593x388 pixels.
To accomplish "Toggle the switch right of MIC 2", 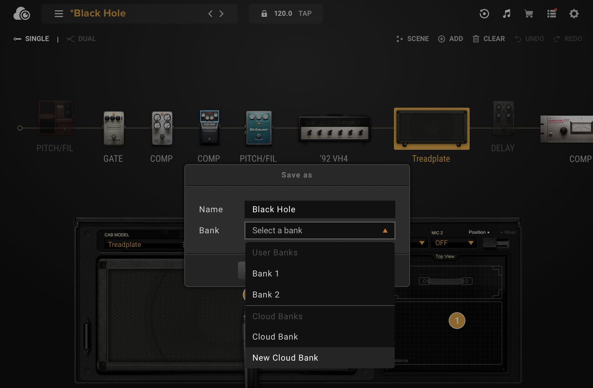I will (496, 243).
